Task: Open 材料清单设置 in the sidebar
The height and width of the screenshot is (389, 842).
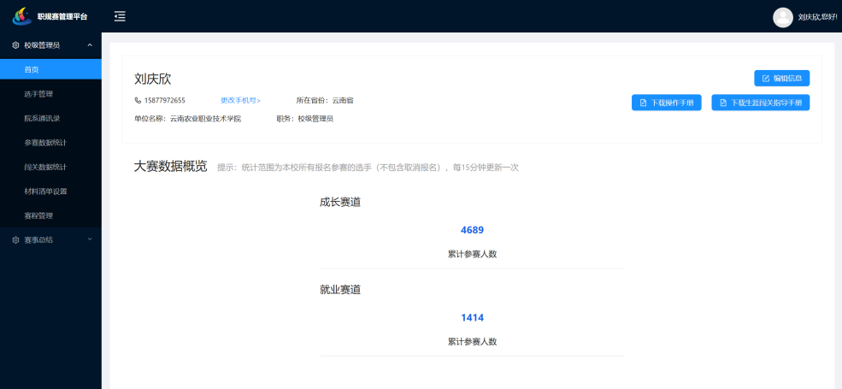Action: [45, 192]
